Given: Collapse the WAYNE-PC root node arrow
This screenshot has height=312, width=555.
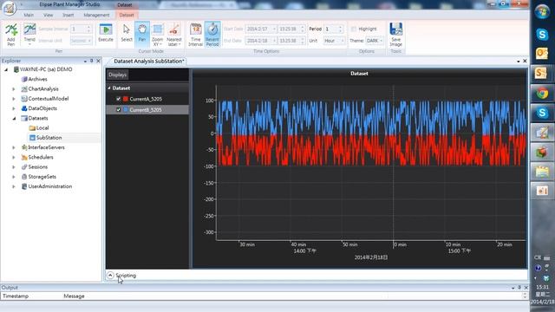Looking at the screenshot, I should [x=6, y=69].
